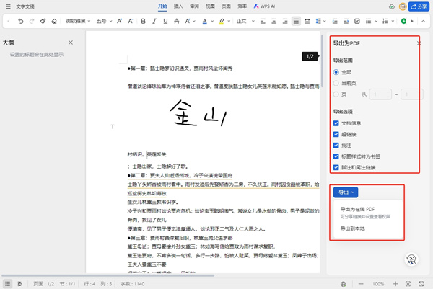Uncheck the 文档信息 checkbox
Image resolution: width=433 pixels, height=289 pixels.
[336, 123]
